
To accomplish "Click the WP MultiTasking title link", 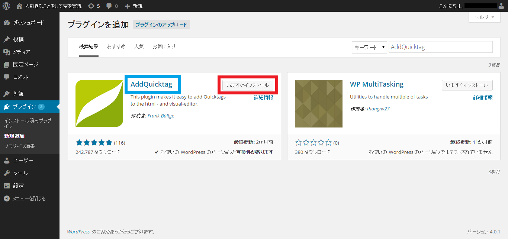I will pos(377,84).
